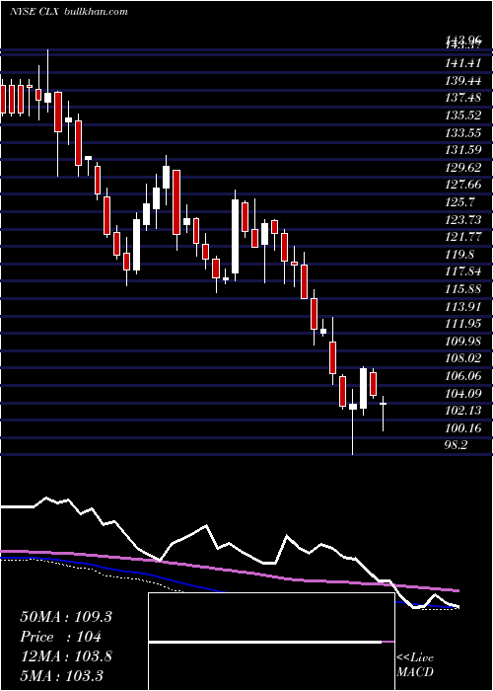This screenshot has height=691, width=493.
Task: Click the tall white candle near 125.7
Action: tap(236, 236)
